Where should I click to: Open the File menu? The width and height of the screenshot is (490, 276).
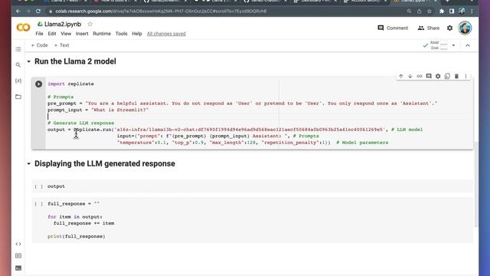(39, 34)
